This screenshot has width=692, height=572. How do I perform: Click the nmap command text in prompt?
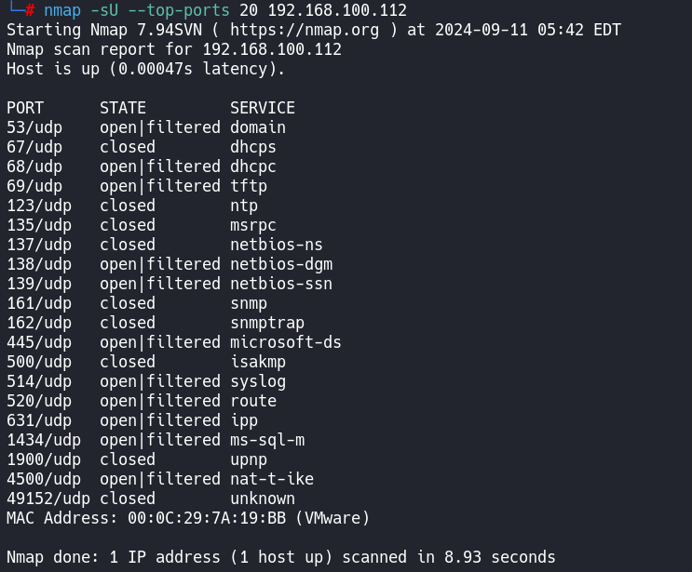point(61,10)
